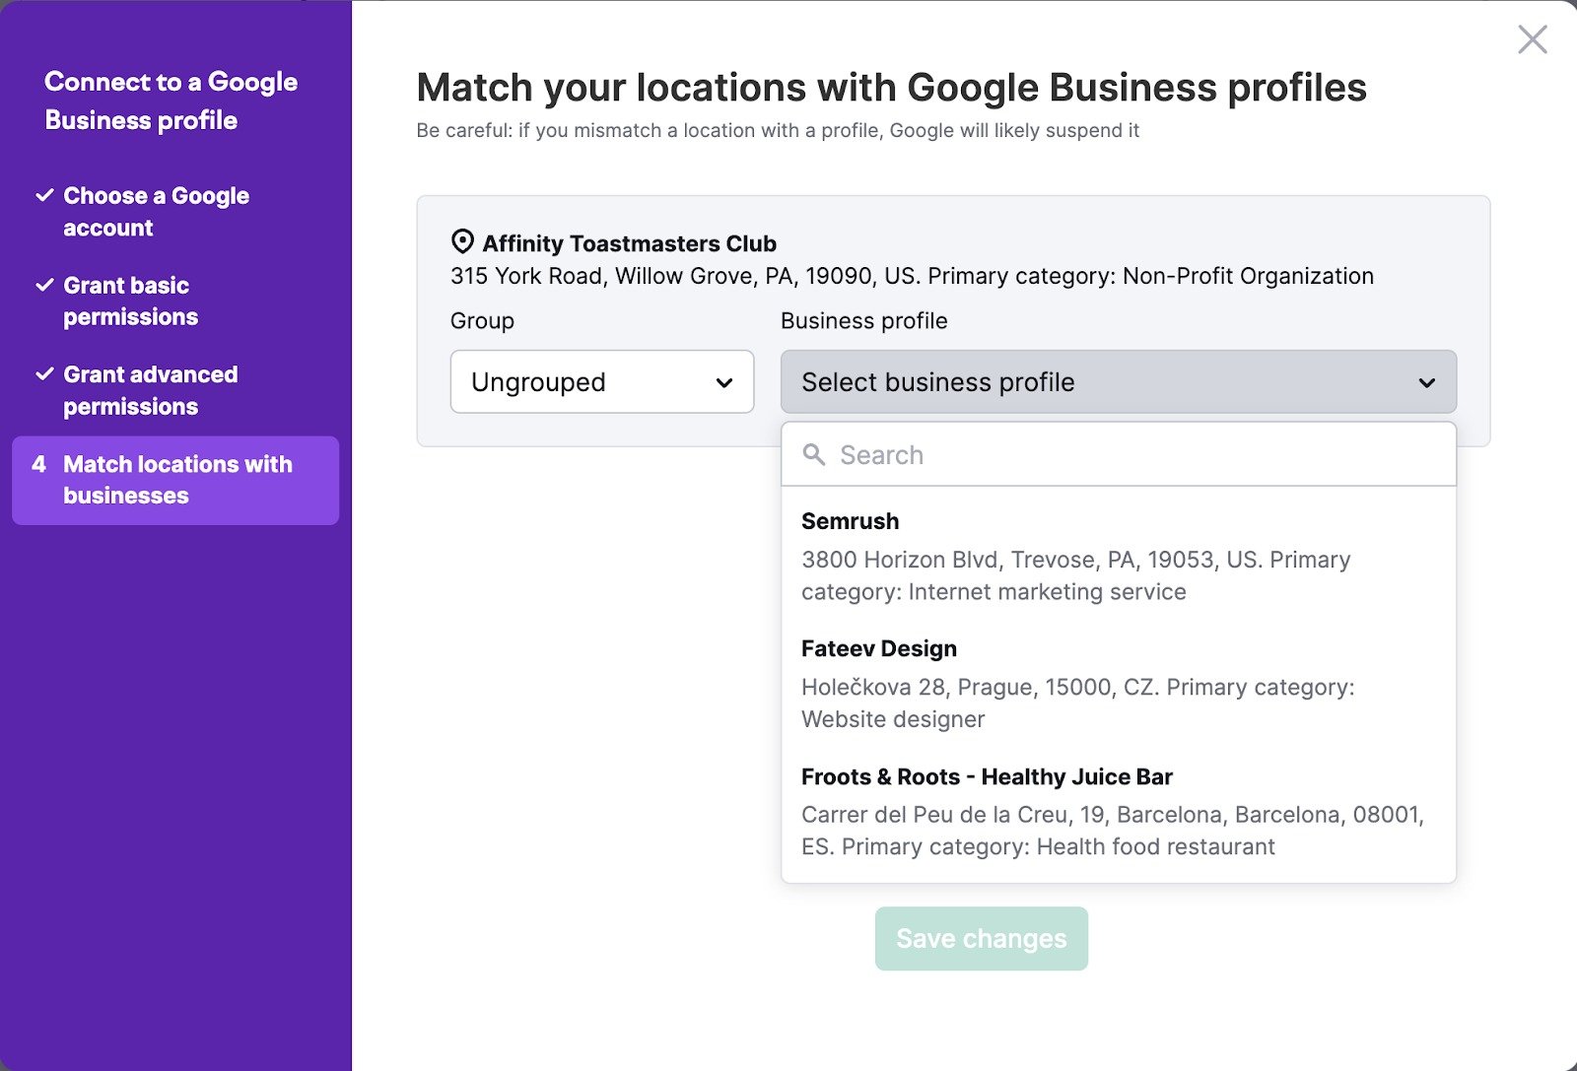
Task: Select the Fateev Design business profile
Action: [x=1074, y=684]
